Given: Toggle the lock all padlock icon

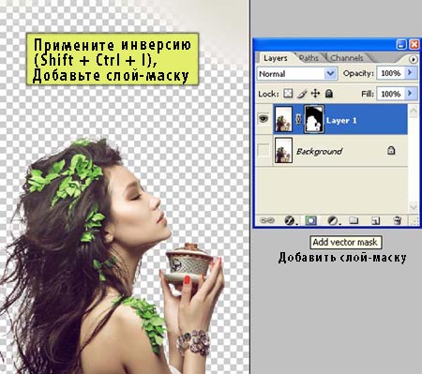Looking at the screenshot, I should [x=329, y=94].
